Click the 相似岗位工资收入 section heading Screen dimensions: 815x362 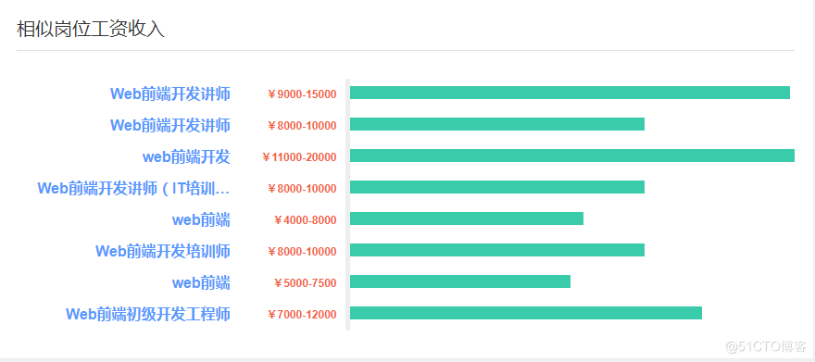pos(91,29)
